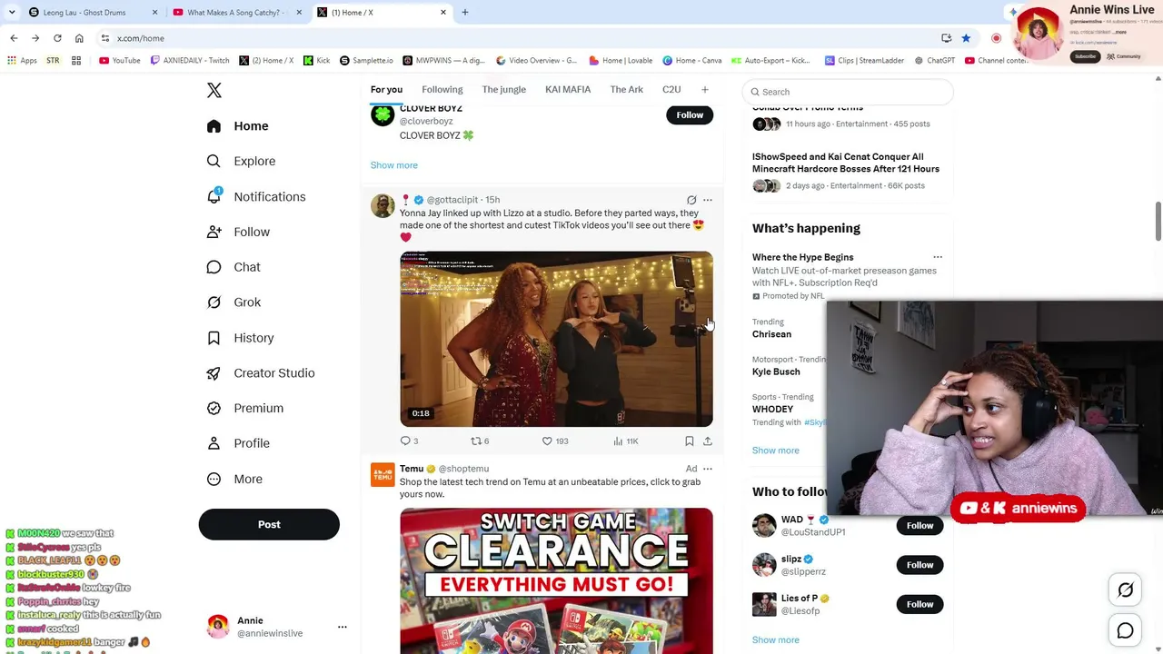Open Explore search icon in sidebar
The width and height of the screenshot is (1163, 654).
point(214,161)
